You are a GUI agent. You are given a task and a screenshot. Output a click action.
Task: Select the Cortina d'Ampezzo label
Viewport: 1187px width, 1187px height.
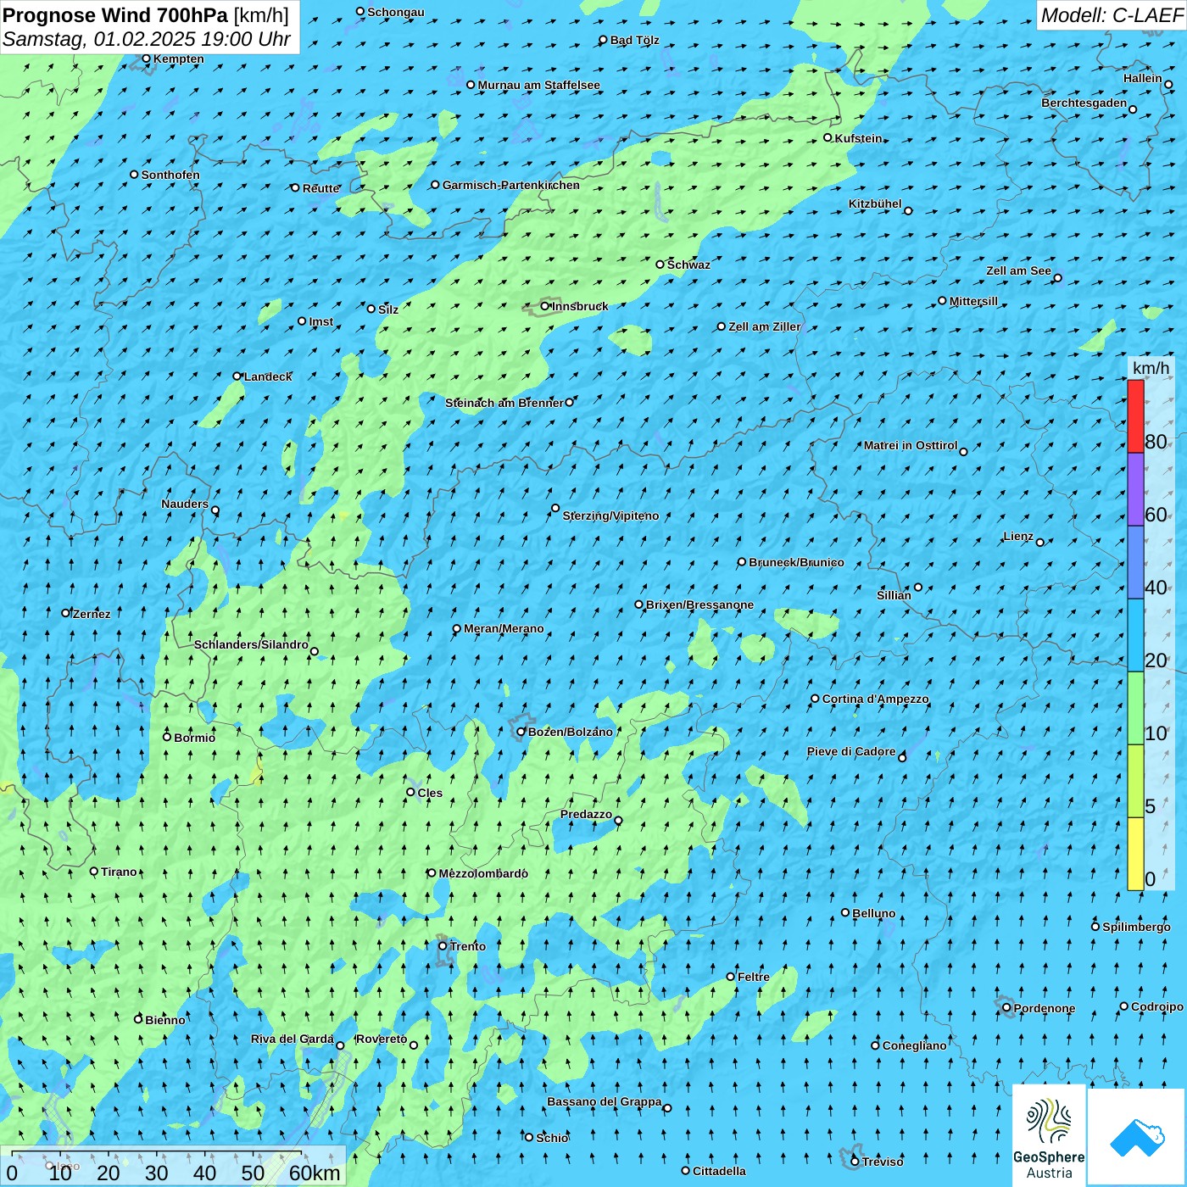click(x=876, y=699)
